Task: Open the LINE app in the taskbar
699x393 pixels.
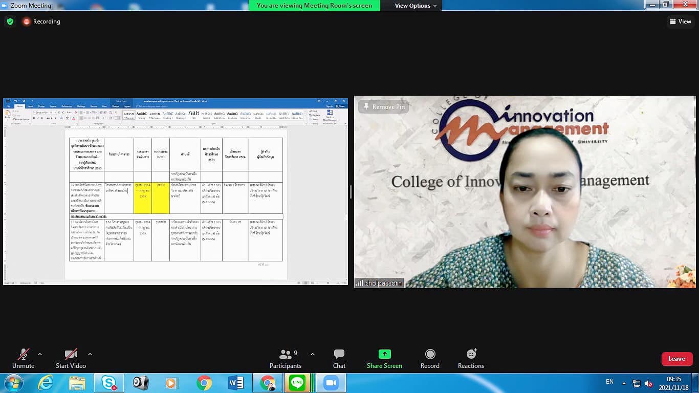Action: pyautogui.click(x=297, y=383)
